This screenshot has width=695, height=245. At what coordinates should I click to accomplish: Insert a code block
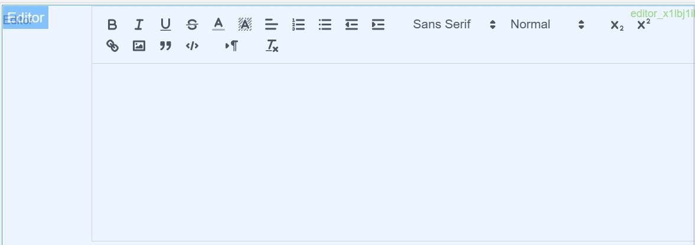coord(192,46)
